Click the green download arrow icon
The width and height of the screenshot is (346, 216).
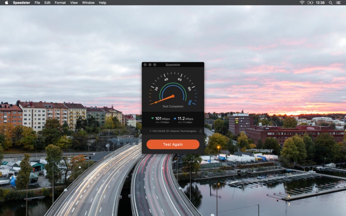pos(152,118)
